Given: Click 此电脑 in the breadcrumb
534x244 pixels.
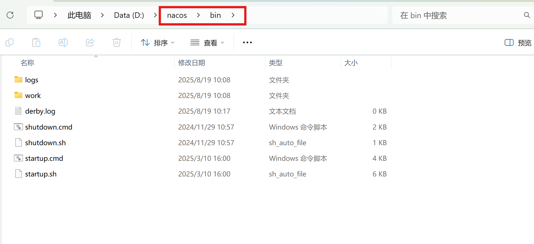Looking at the screenshot, I should pos(79,15).
